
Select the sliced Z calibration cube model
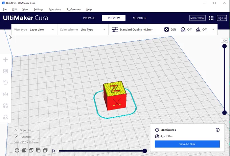tap(115, 96)
